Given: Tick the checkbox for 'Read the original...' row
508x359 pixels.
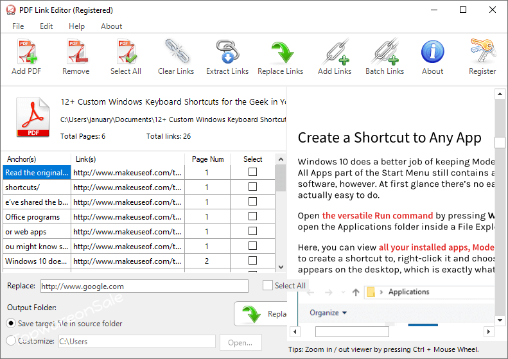Looking at the screenshot, I should [252, 171].
